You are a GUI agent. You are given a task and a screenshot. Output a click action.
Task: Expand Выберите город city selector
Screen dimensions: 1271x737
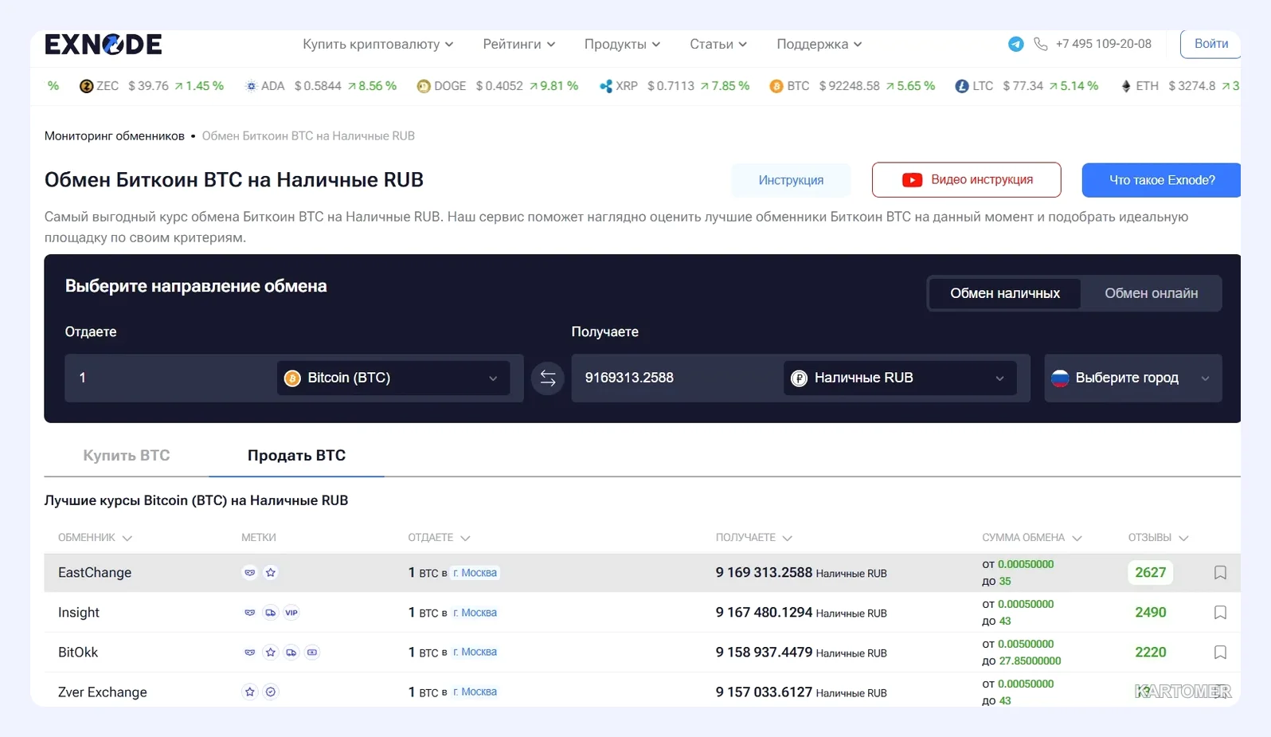pos(1133,378)
